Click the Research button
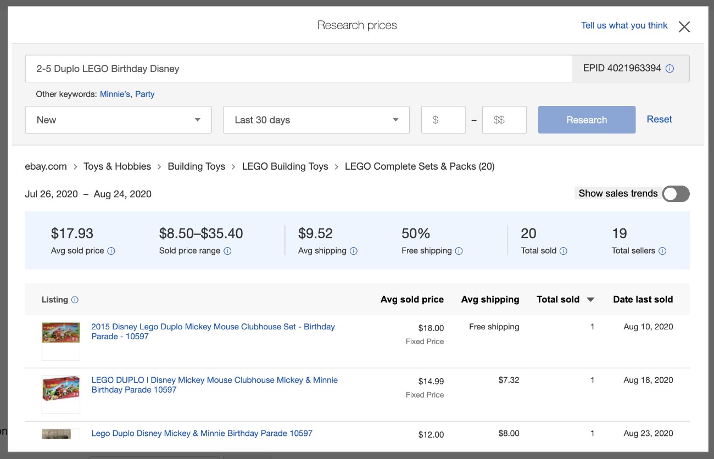This screenshot has width=714, height=459. (587, 120)
